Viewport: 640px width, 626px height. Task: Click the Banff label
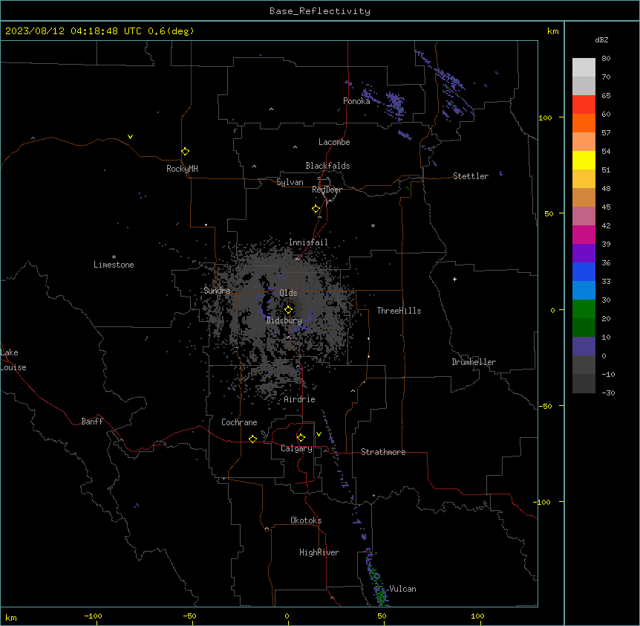point(92,422)
